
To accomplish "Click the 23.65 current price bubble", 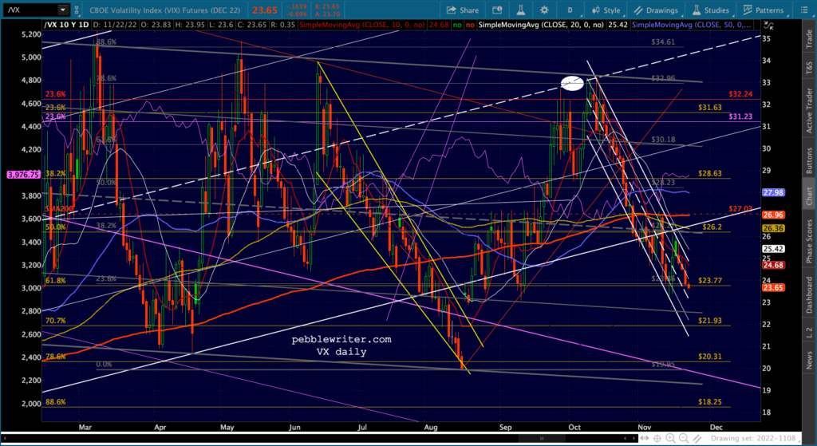I will tap(773, 287).
